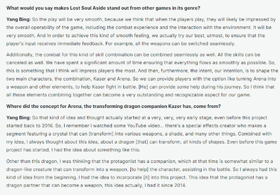Click the heading about Arena dragon companion concept

point(114,106)
